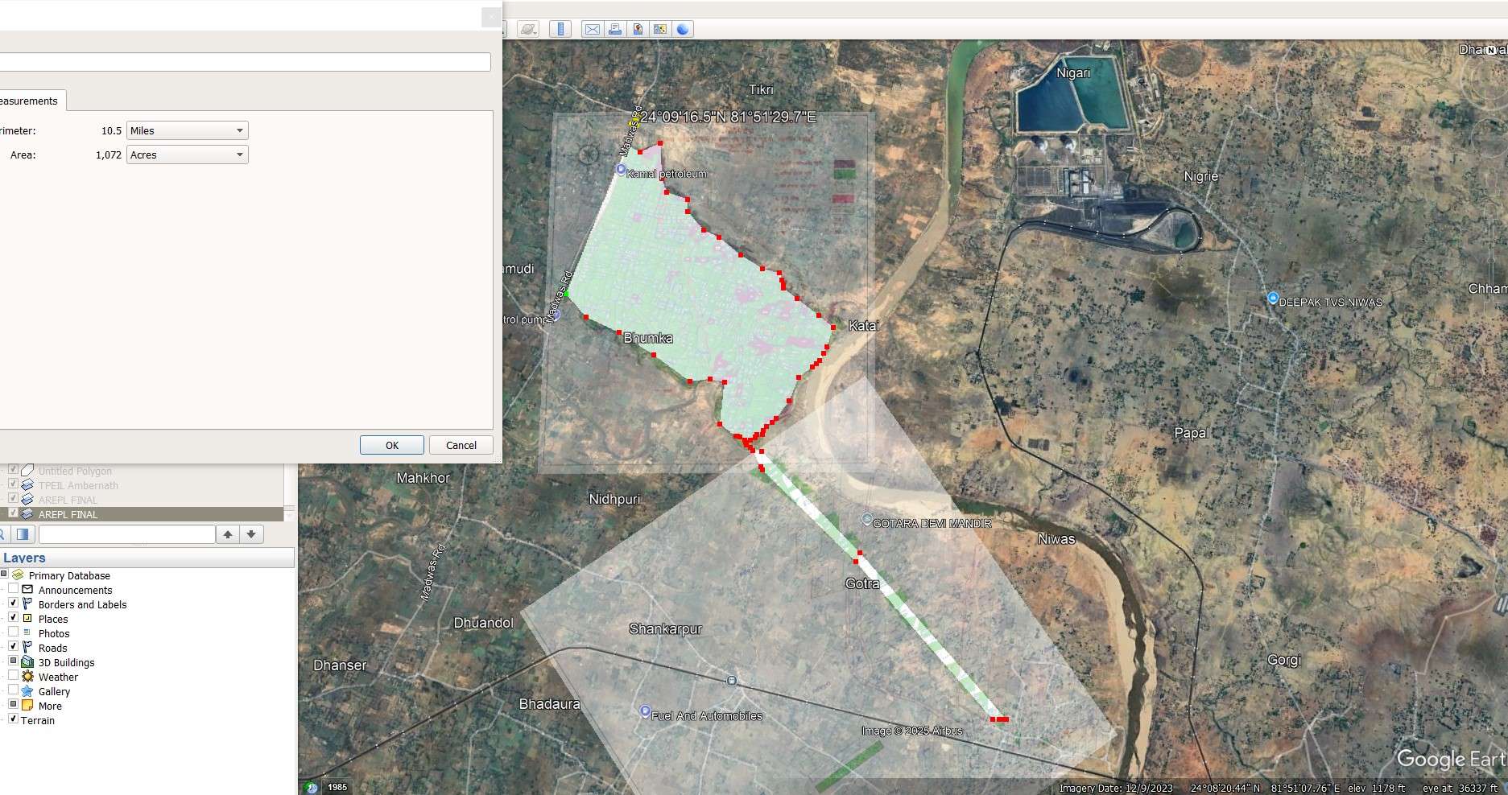Open the planet switcher toolbar icon
The width and height of the screenshot is (1508, 795).
[x=528, y=29]
